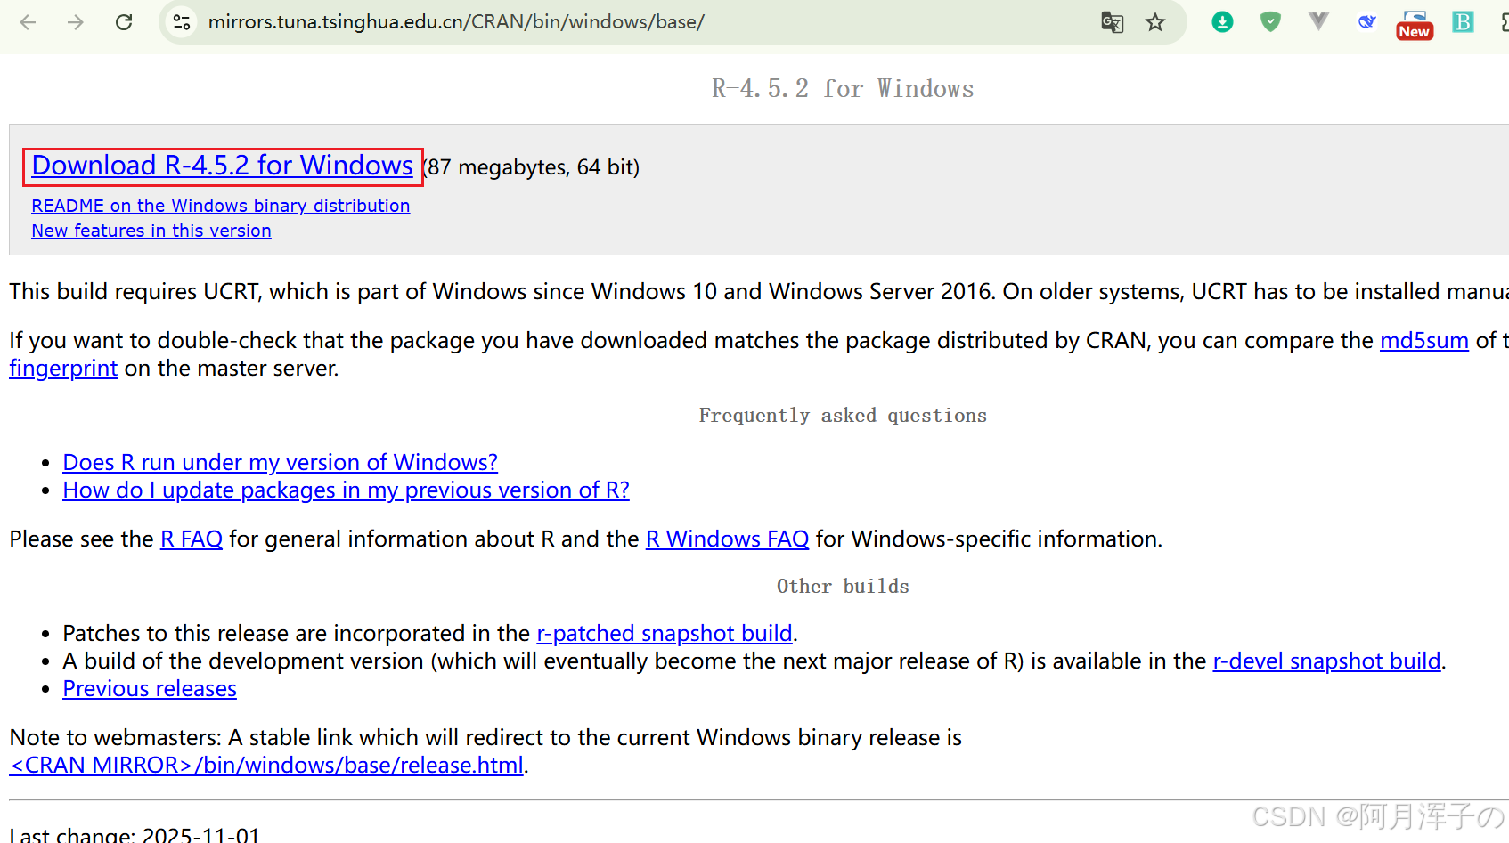1509x843 pixels.
Task: Open the gray V extension icon
Action: (1318, 21)
